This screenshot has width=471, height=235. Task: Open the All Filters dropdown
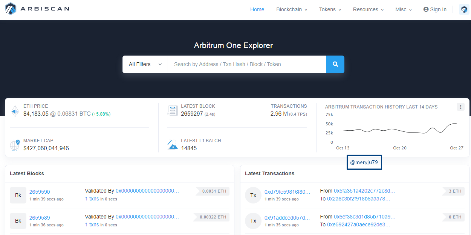coord(145,64)
